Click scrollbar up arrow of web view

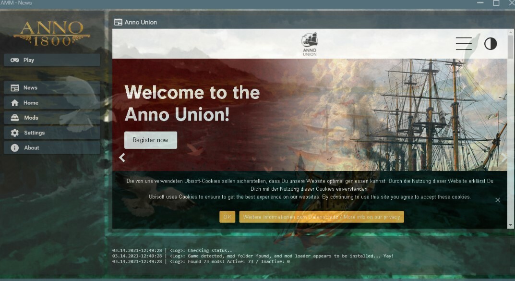[x=510, y=32]
